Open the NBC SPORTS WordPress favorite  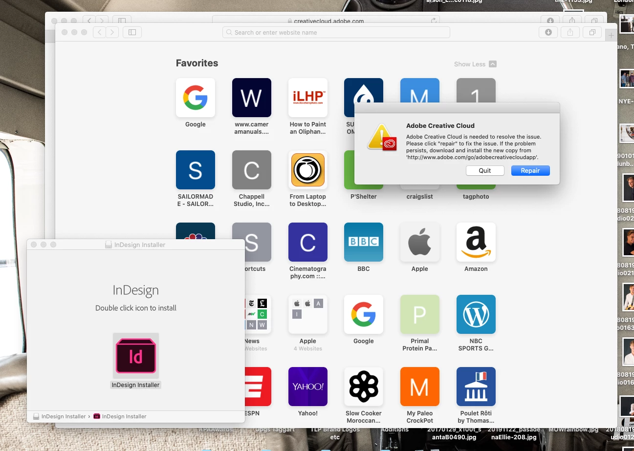pyautogui.click(x=476, y=314)
